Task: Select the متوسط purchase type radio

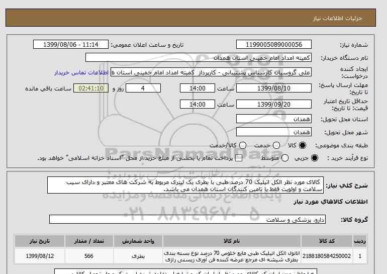Action: [x=285, y=158]
